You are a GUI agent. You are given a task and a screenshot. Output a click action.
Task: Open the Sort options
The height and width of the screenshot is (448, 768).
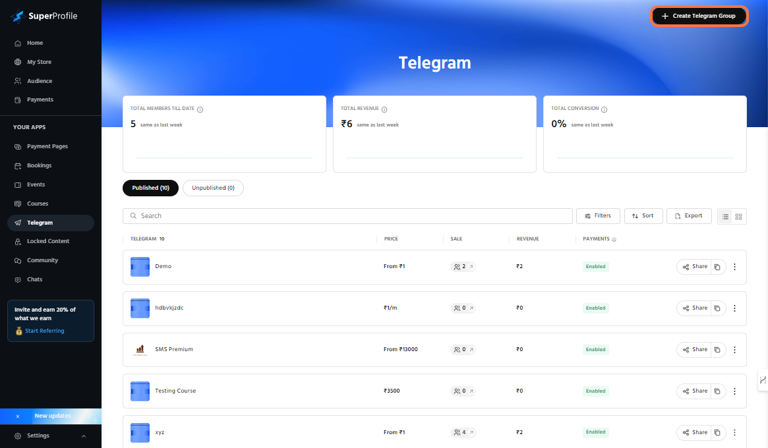(643, 216)
